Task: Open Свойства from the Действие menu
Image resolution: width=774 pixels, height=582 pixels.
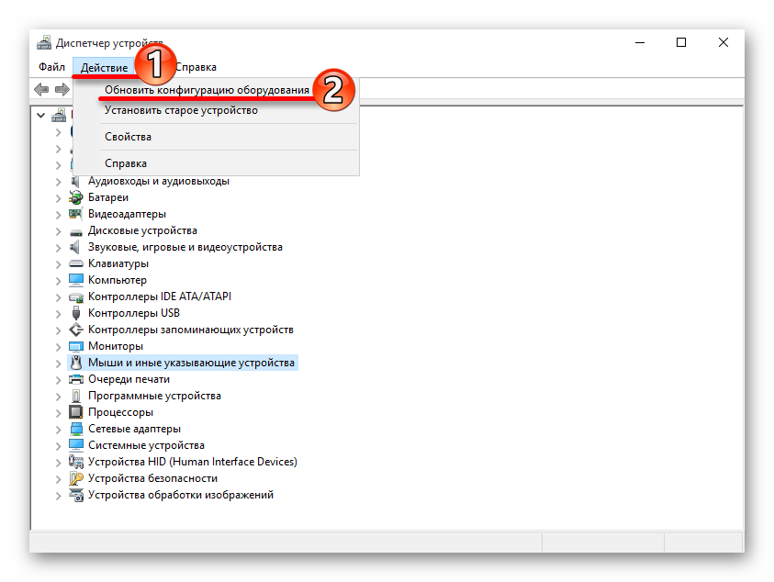Action: pyautogui.click(x=128, y=137)
